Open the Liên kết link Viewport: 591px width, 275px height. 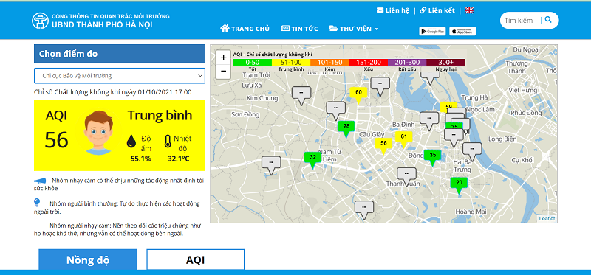coord(437,10)
